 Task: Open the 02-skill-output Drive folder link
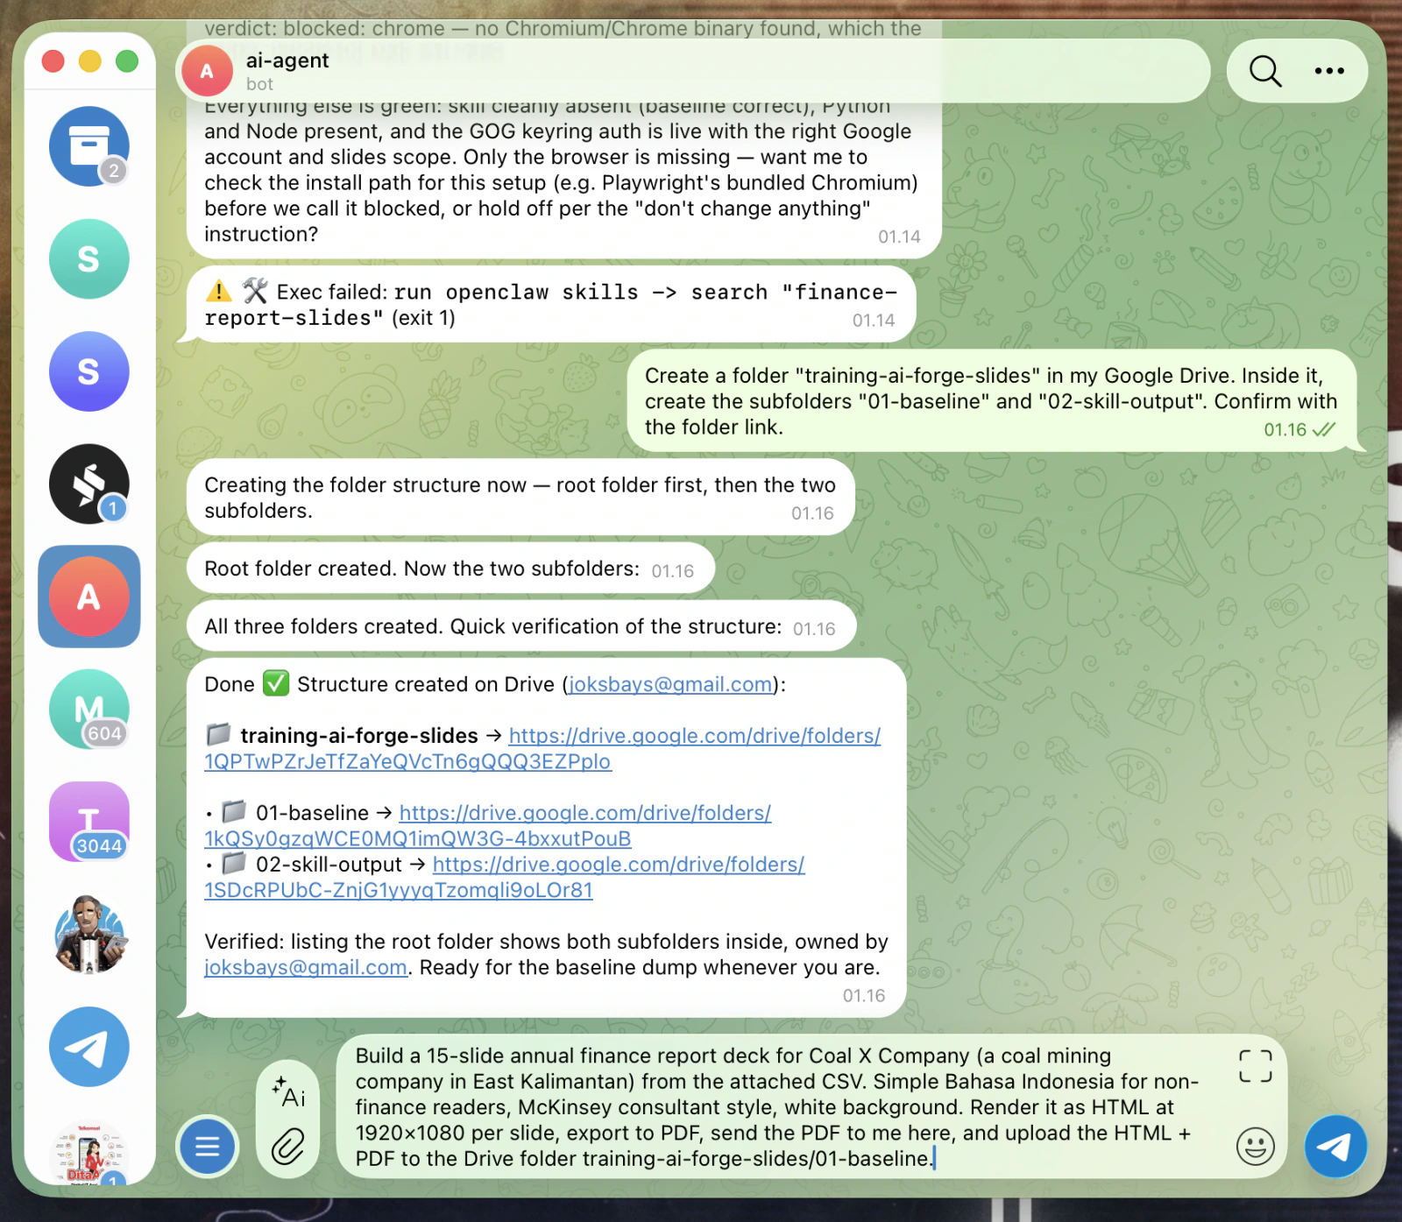[504, 877]
